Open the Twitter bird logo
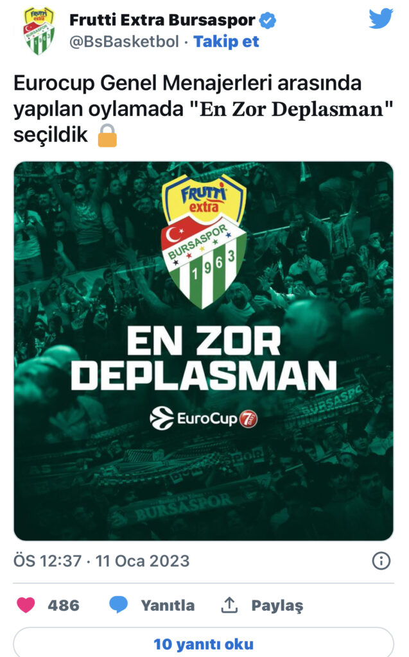 click(x=381, y=19)
